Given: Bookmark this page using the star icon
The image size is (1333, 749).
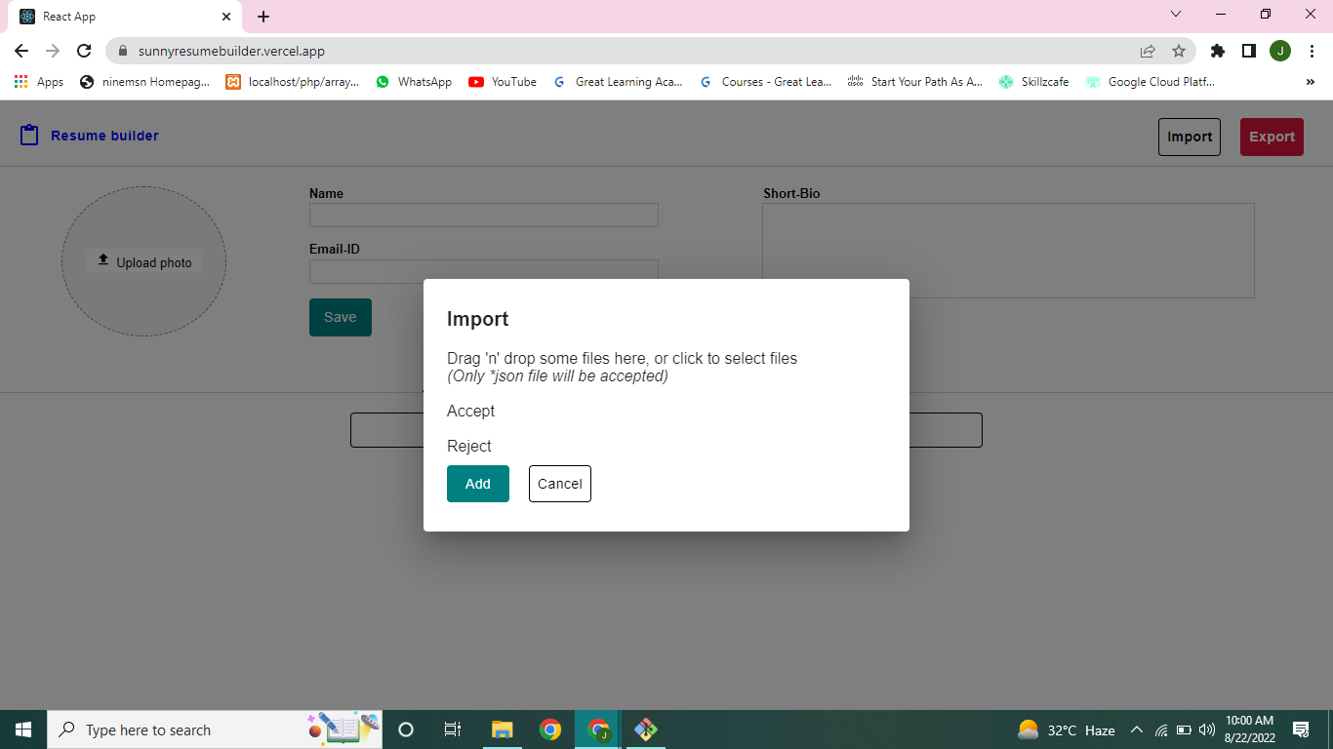Looking at the screenshot, I should (x=1179, y=51).
